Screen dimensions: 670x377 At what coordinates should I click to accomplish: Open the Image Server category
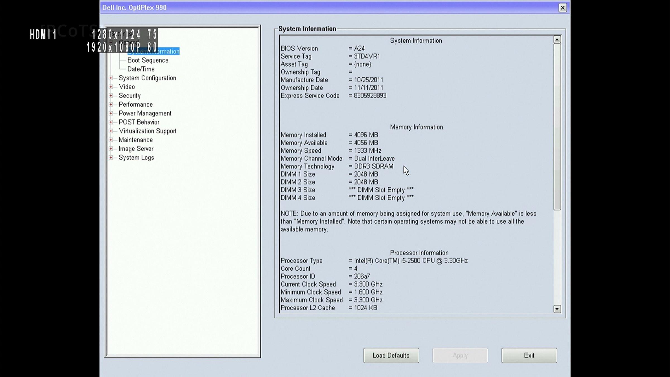tap(136, 149)
